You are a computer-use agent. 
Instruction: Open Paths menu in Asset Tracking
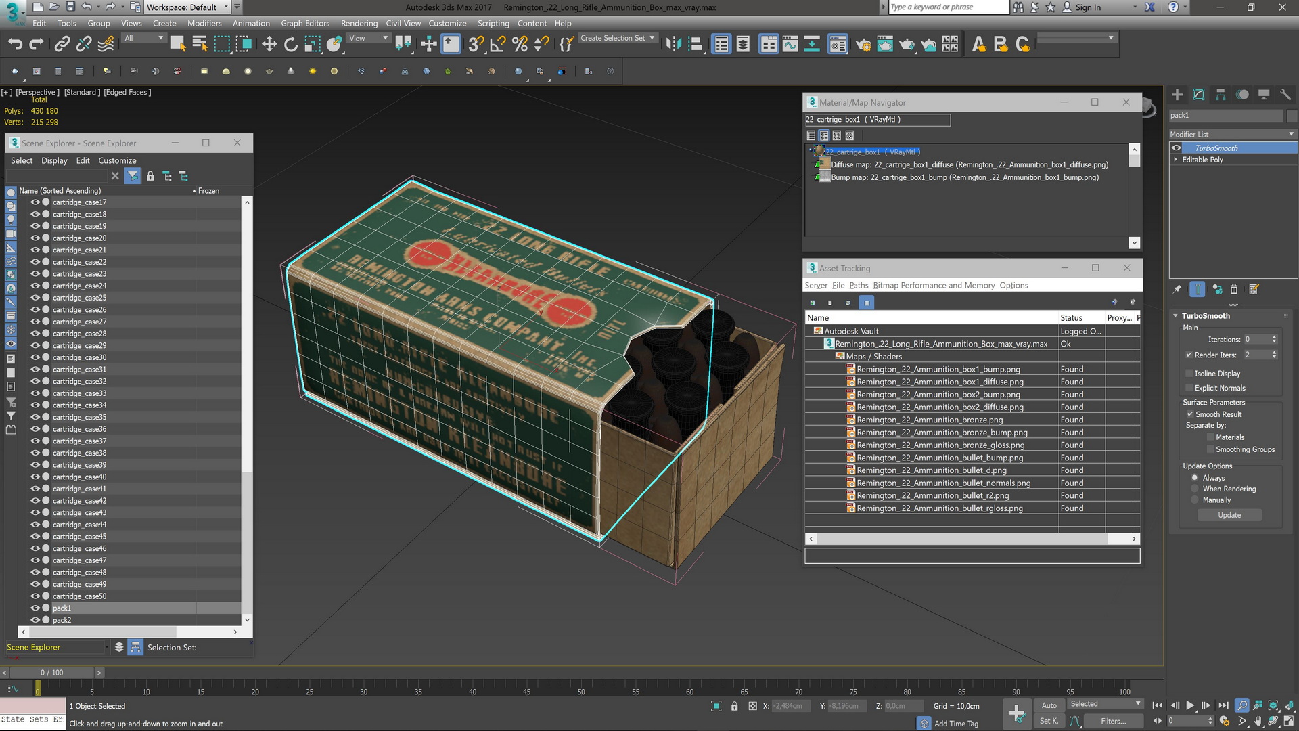click(x=859, y=285)
